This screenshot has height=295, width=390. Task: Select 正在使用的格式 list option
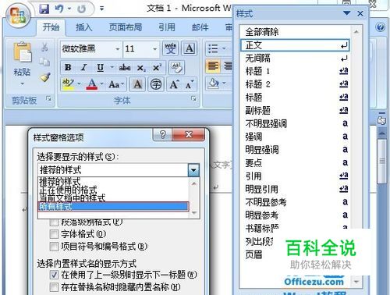tap(113, 190)
